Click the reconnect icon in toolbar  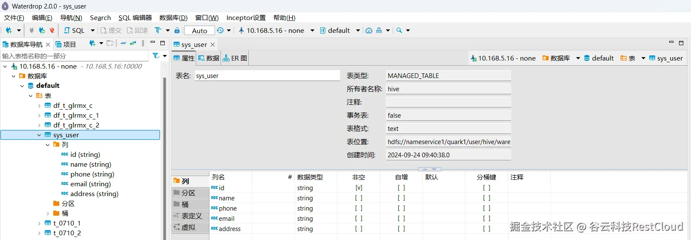click(x=42, y=30)
